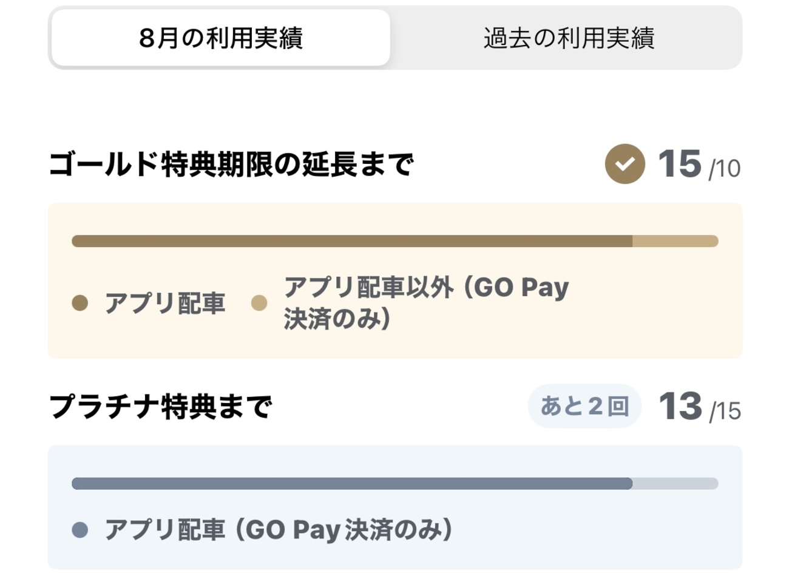This screenshot has width=789, height=587.
Task: Select the アプリ配車 (GO Pay決済のみ) platinum label
Action: click(279, 530)
